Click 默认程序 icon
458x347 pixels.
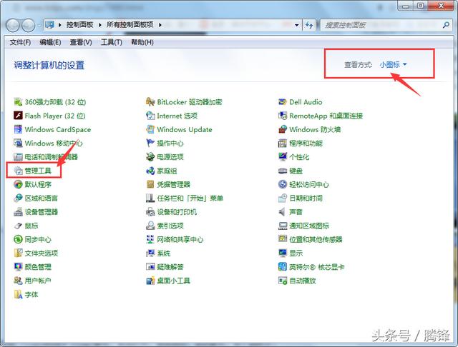(18, 184)
